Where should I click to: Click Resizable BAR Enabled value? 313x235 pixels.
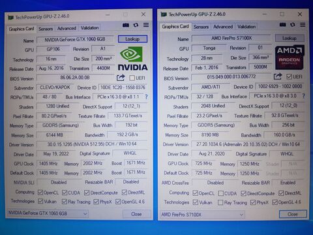click(288, 183)
